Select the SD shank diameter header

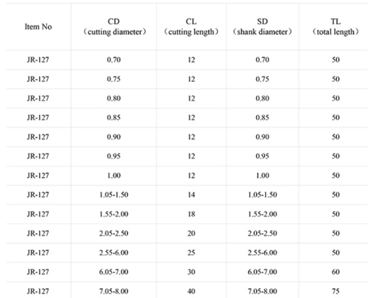tap(262, 27)
